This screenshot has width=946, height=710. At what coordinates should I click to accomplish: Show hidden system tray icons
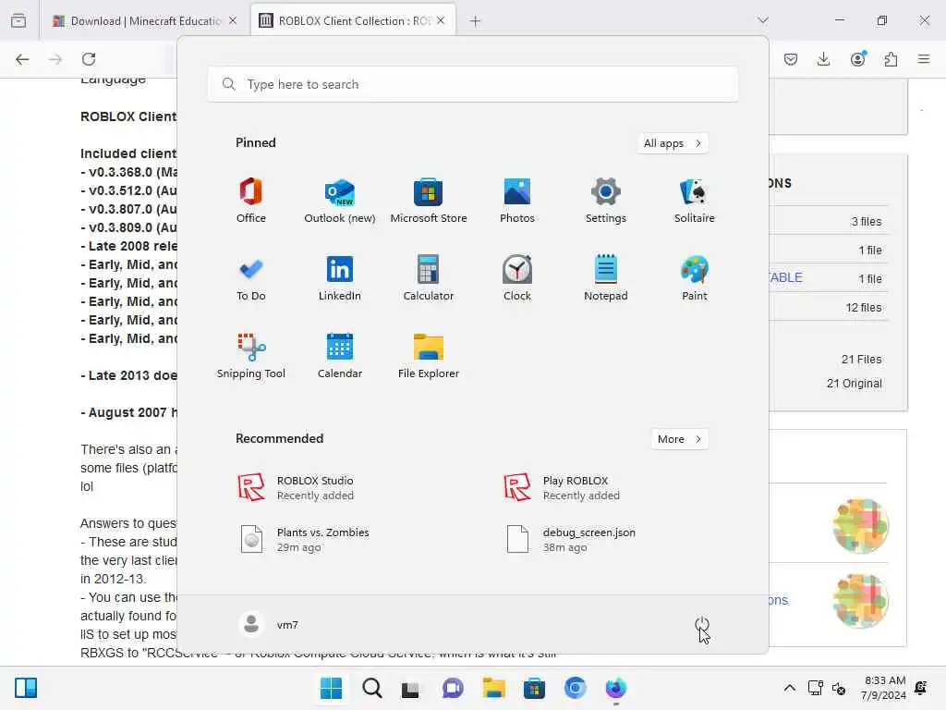[789, 688]
